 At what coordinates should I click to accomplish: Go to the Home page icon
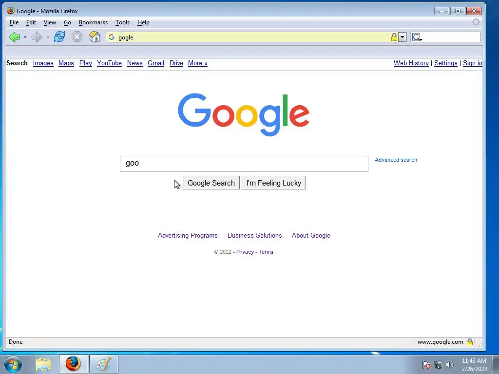click(95, 37)
